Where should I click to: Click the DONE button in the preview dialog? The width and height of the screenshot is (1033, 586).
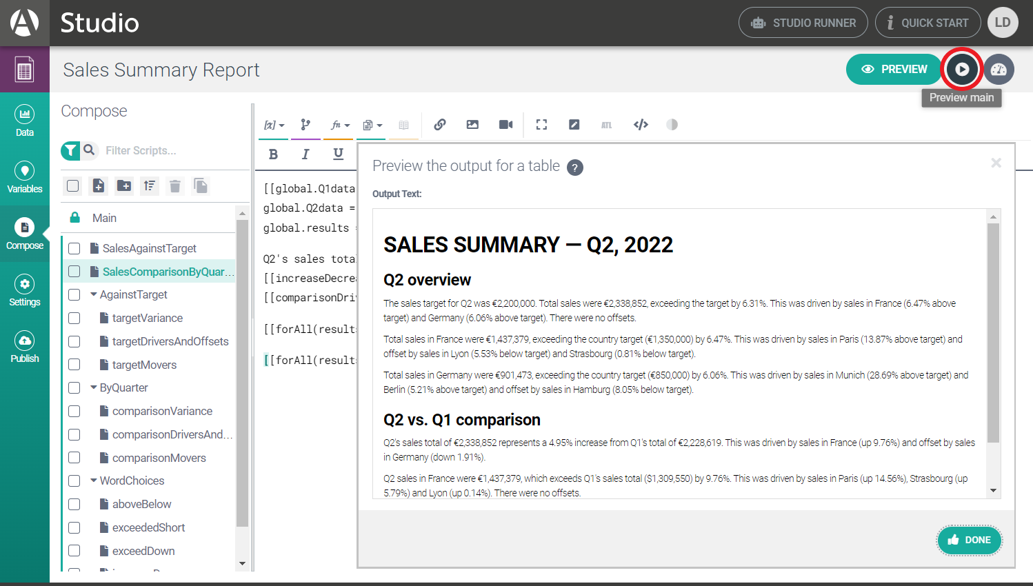click(x=970, y=540)
